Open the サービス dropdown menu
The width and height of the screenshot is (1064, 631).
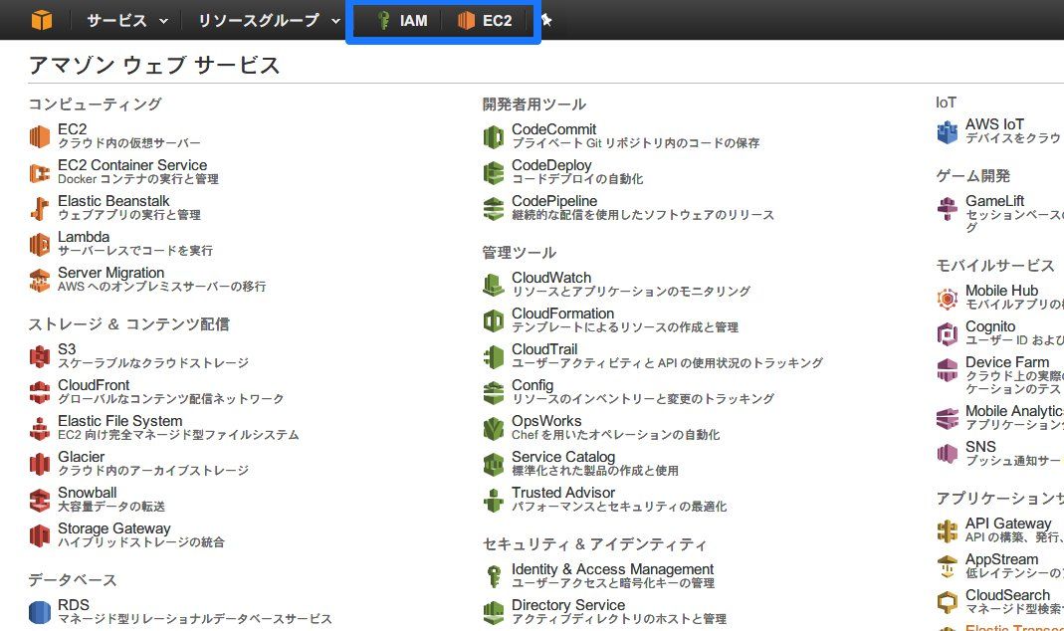coord(126,20)
